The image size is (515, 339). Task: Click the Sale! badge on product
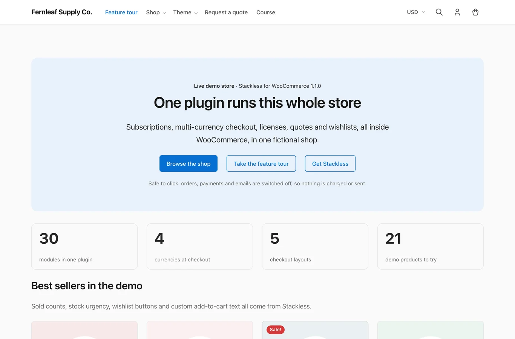[x=276, y=330]
